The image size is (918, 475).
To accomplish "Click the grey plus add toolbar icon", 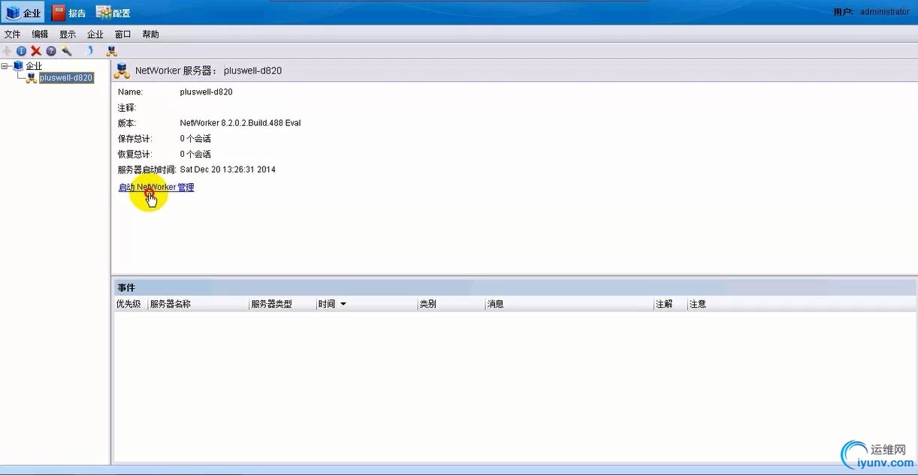I will coord(7,51).
